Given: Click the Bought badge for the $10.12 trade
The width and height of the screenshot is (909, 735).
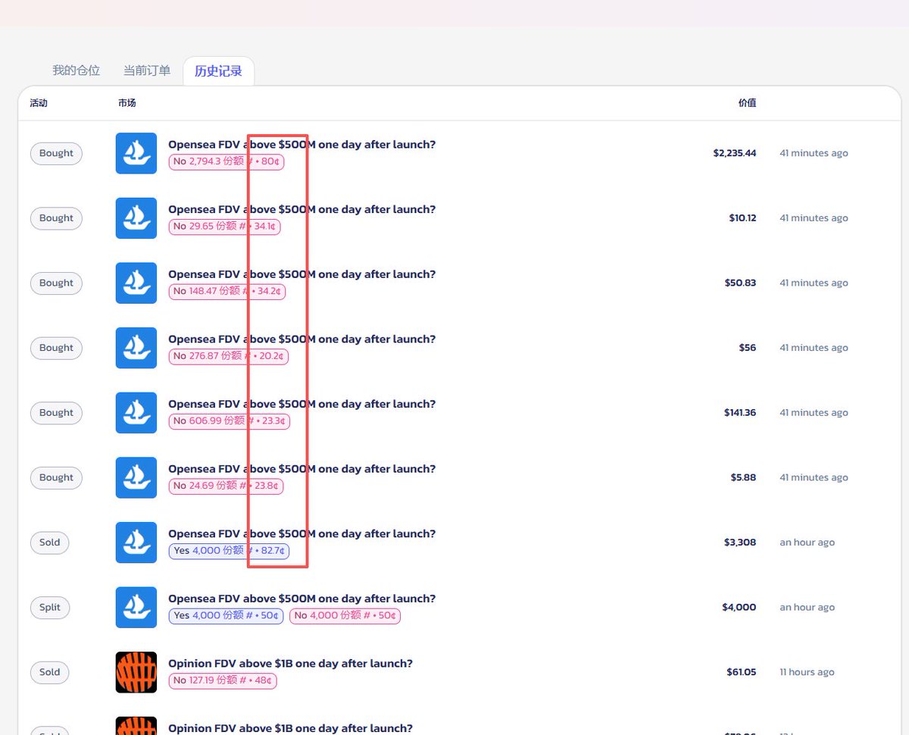Looking at the screenshot, I should (56, 218).
